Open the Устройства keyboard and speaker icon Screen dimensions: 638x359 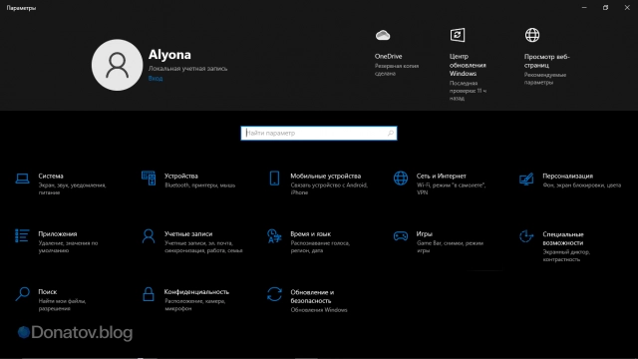point(149,179)
